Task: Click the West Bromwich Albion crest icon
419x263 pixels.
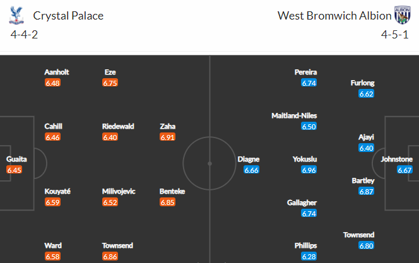Action: coord(403,15)
